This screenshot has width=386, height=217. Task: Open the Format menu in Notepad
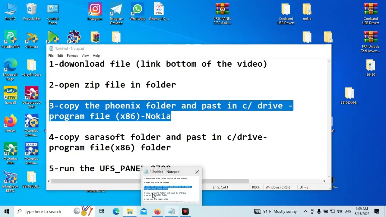(72, 56)
